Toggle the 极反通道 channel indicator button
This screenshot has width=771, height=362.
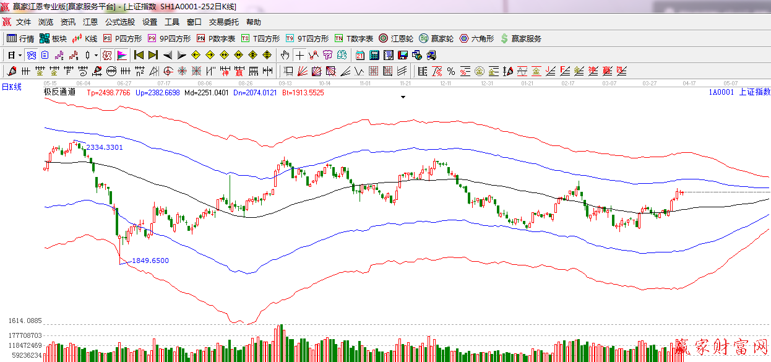tap(107, 55)
